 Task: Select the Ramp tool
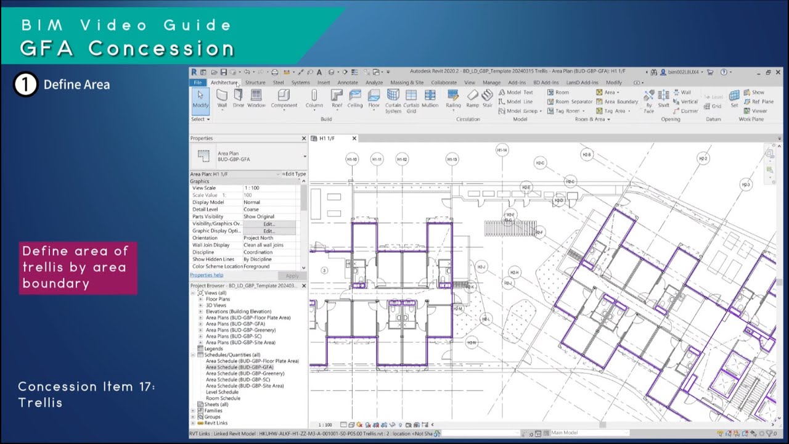(x=472, y=99)
